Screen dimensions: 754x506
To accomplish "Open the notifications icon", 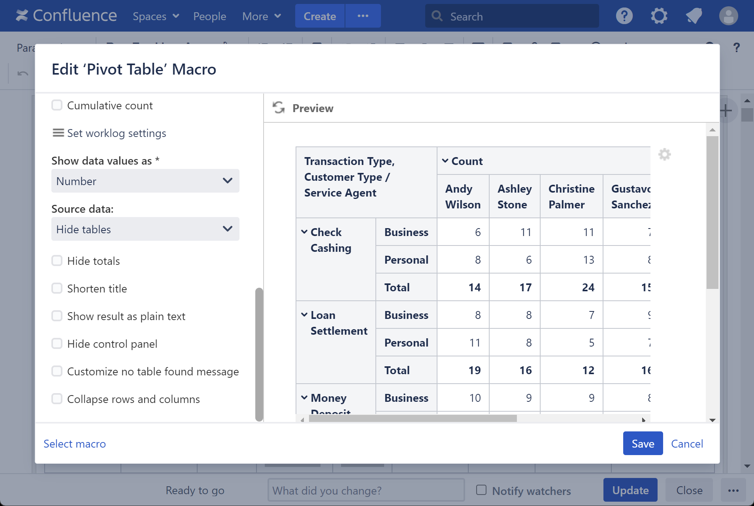I will 694,16.
